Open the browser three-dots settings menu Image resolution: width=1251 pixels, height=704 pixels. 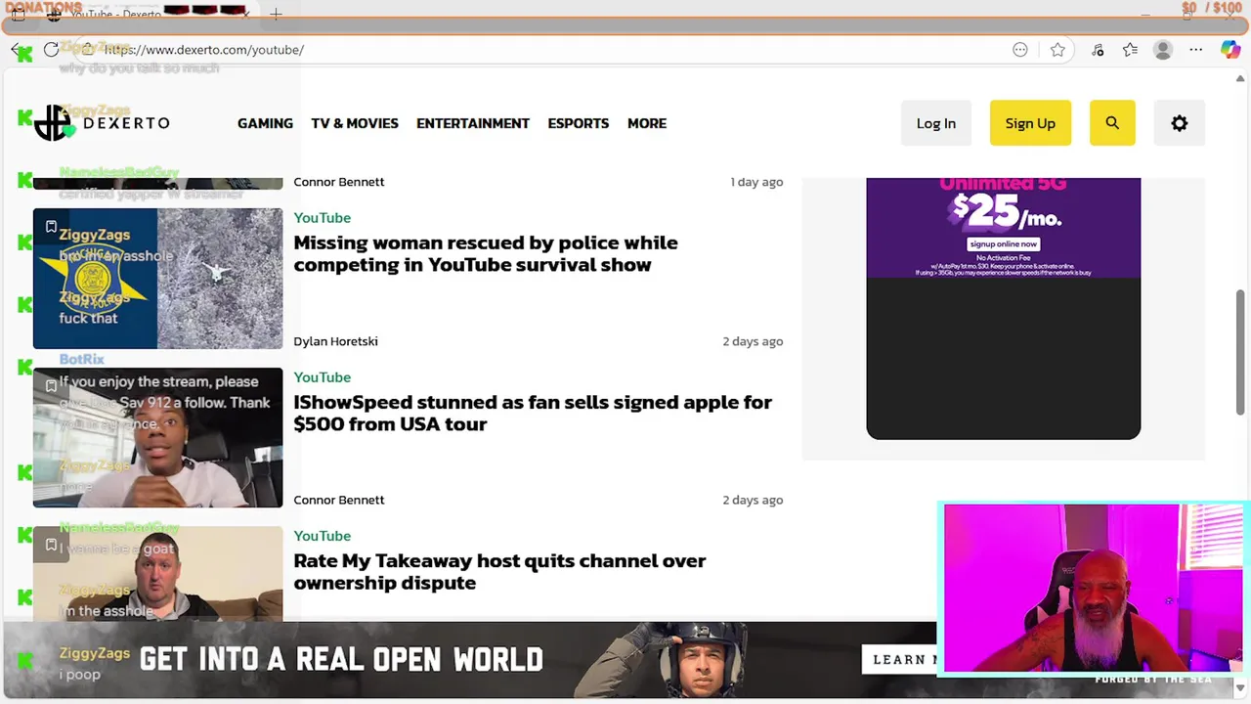1196,50
